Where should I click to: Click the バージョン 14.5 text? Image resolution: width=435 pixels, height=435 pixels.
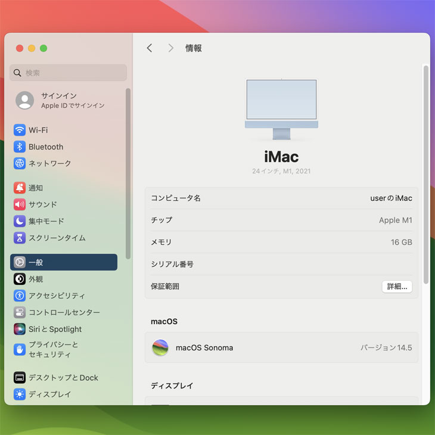(x=386, y=347)
